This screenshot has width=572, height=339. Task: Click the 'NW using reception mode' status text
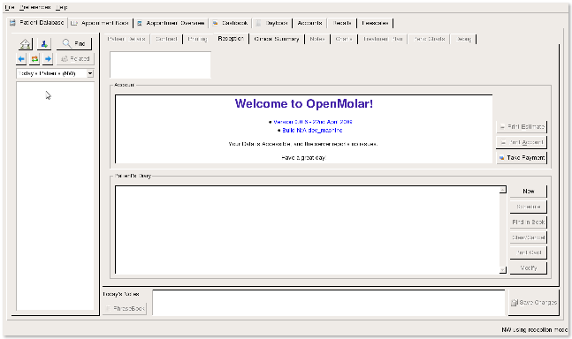534,330
